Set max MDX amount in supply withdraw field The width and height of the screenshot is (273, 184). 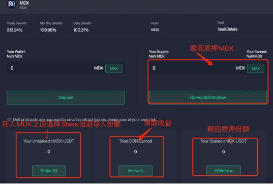click(256, 68)
